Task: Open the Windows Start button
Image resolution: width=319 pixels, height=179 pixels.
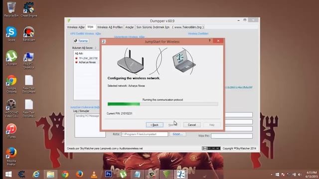Action: [x=8, y=174]
